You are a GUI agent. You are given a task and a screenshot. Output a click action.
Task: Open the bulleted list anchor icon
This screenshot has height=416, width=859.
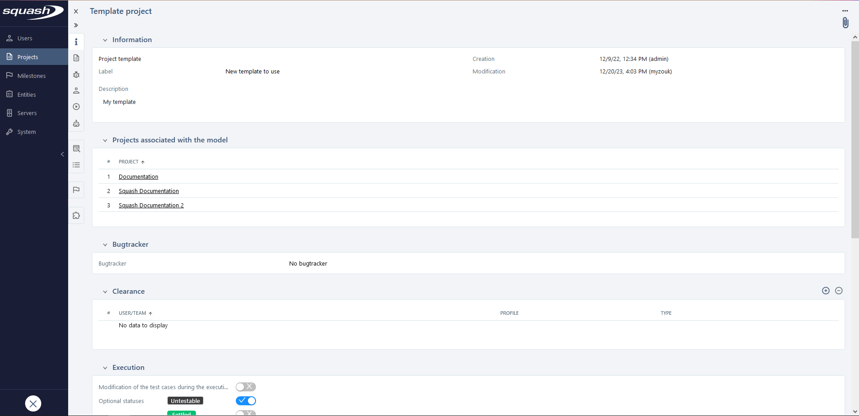(x=76, y=165)
